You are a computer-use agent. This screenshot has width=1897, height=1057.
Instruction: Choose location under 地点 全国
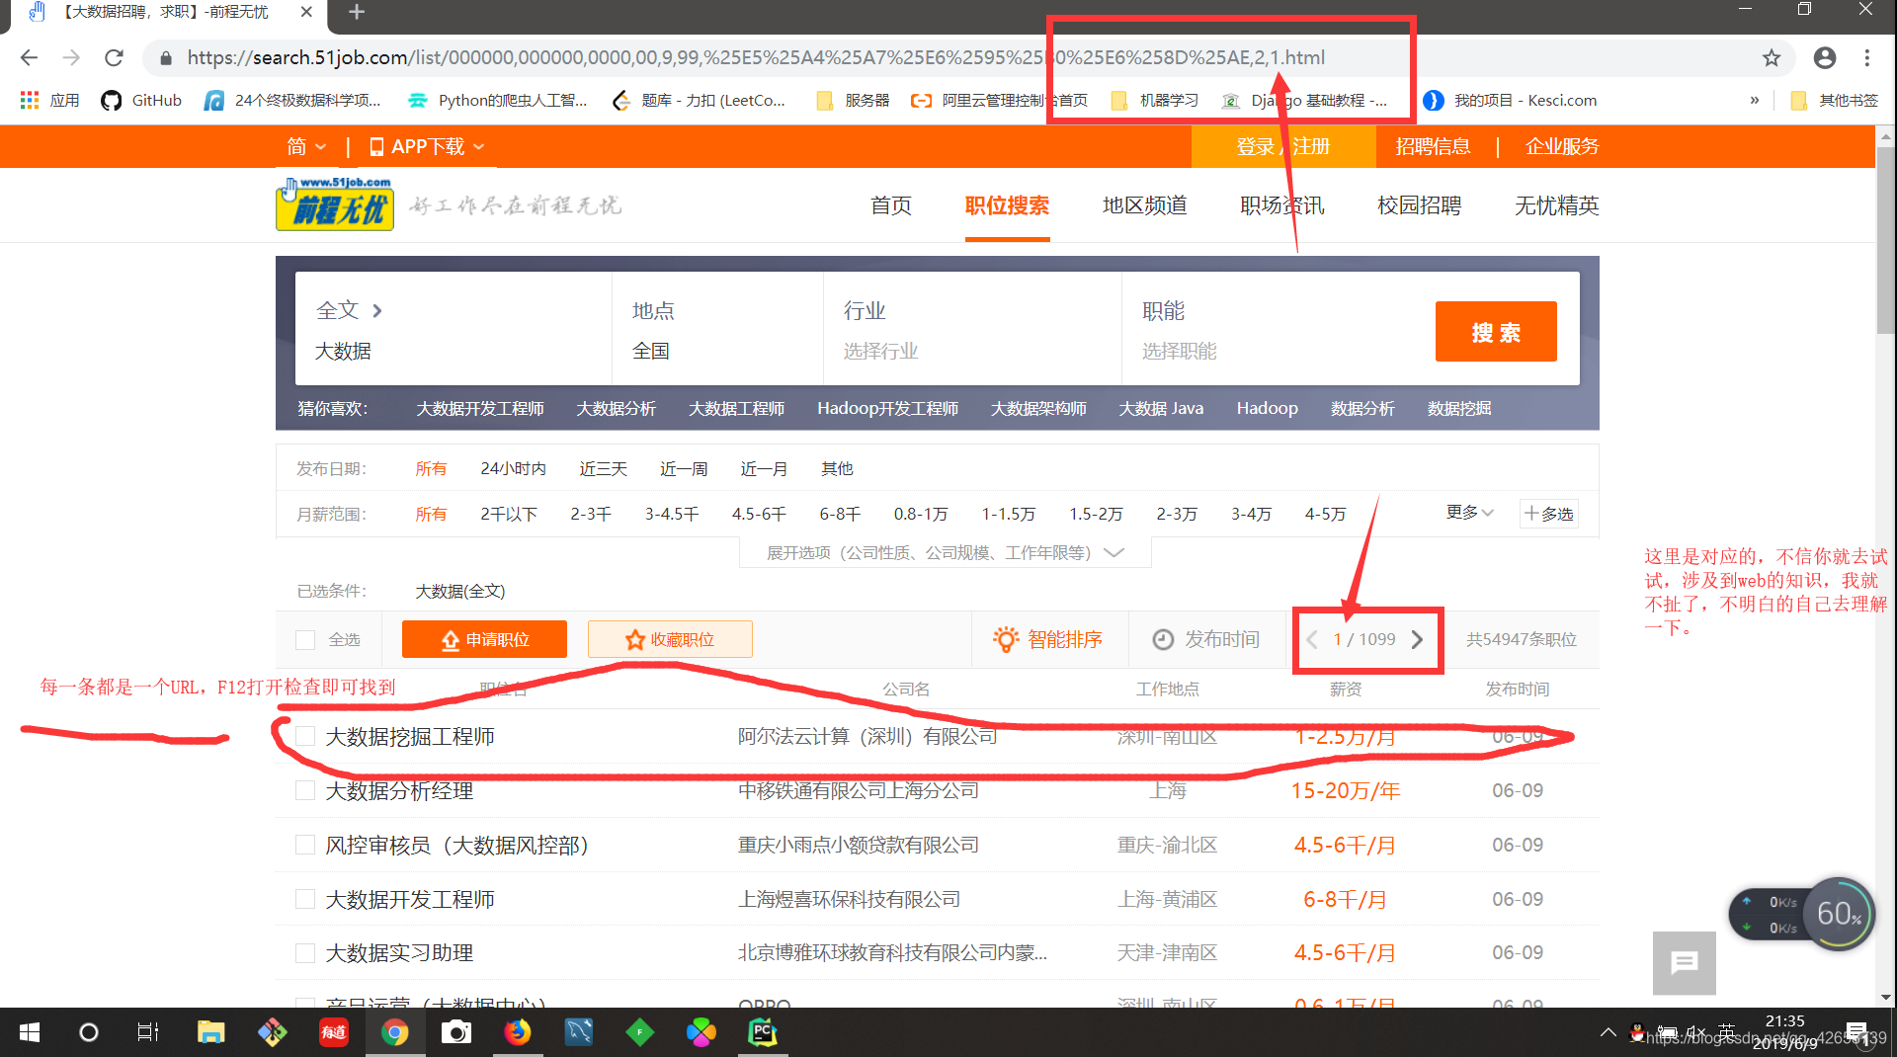click(x=651, y=351)
